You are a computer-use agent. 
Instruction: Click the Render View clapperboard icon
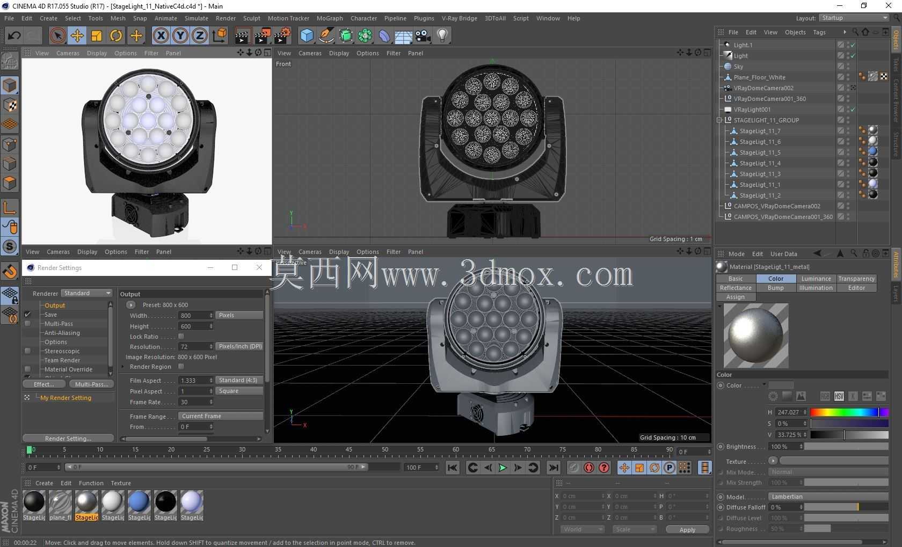click(242, 36)
